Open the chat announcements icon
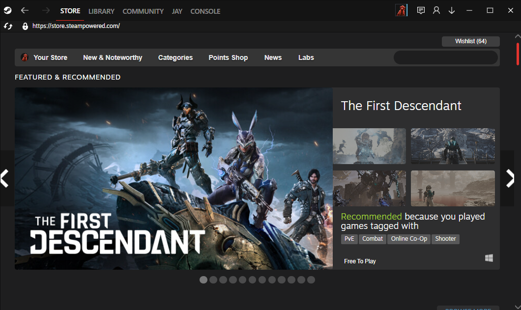This screenshot has width=521, height=310. pyautogui.click(x=421, y=11)
